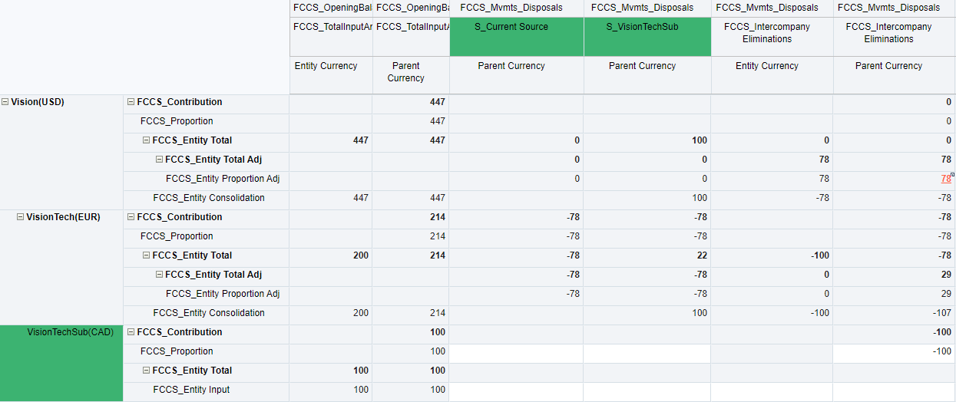This screenshot has width=956, height=402.
Task: Select FCCS_Entity Proportion Adj label under VisionTech(EUR)
Action: 223,294
